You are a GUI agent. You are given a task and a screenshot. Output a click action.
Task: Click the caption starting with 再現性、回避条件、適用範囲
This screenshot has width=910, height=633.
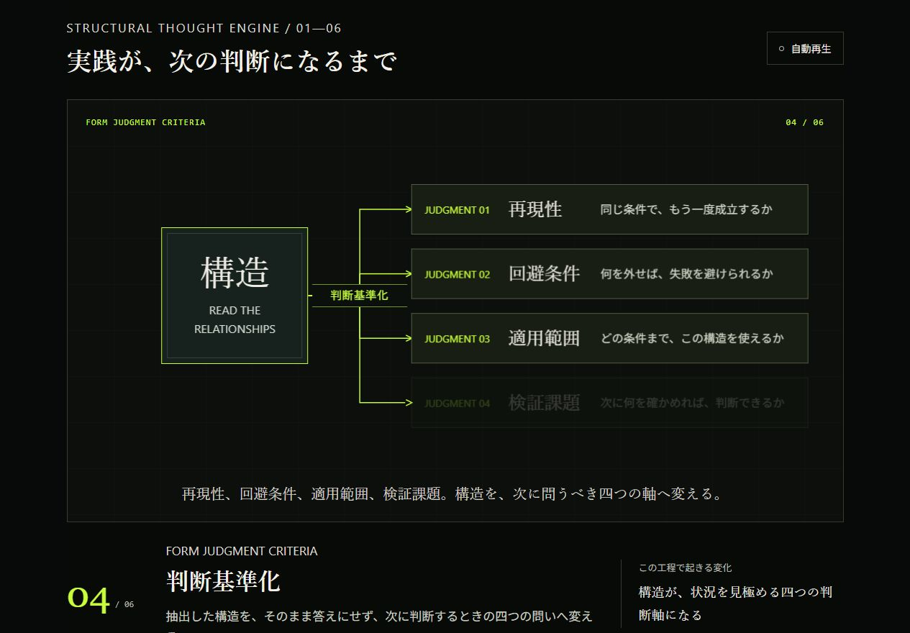[x=452, y=494]
